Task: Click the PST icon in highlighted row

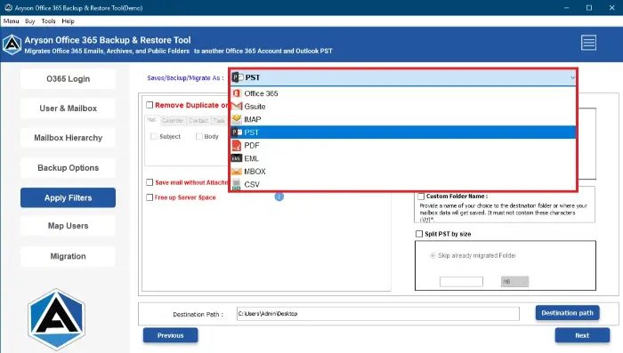Action: tap(237, 132)
